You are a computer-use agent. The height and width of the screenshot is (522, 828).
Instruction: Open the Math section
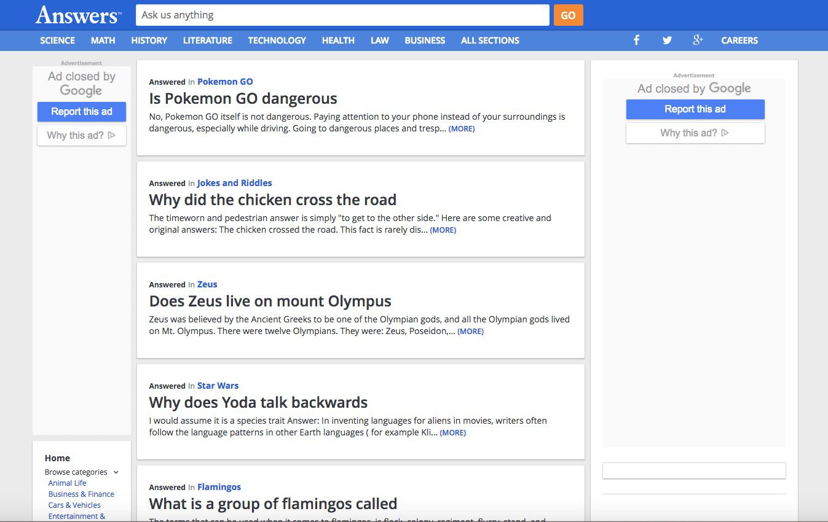coord(103,41)
